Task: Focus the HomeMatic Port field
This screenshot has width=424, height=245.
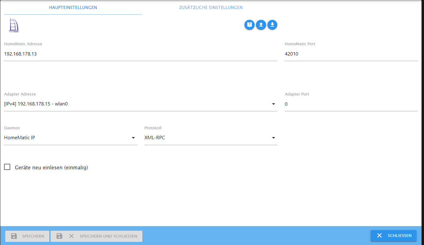Action: (x=351, y=54)
